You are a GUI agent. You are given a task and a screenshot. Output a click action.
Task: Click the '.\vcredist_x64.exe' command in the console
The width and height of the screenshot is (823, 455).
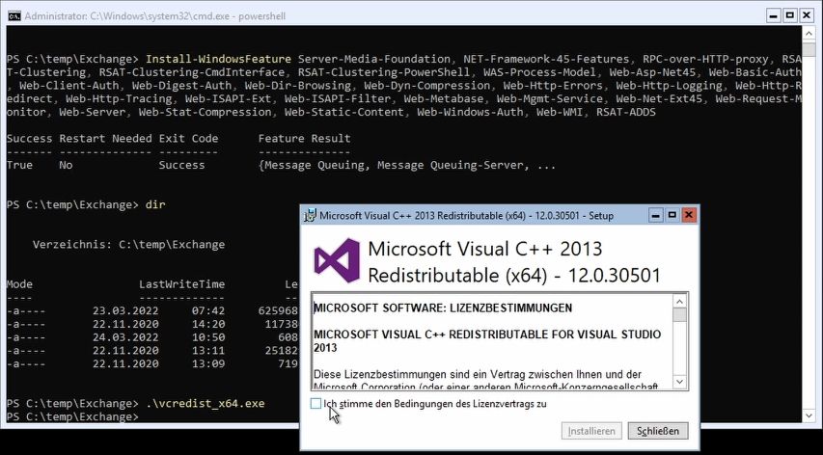[x=206, y=403]
